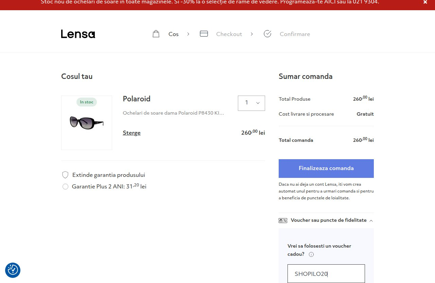Click Finalizeaza comanda button
Screen dimensions: 435x283
click(x=326, y=168)
